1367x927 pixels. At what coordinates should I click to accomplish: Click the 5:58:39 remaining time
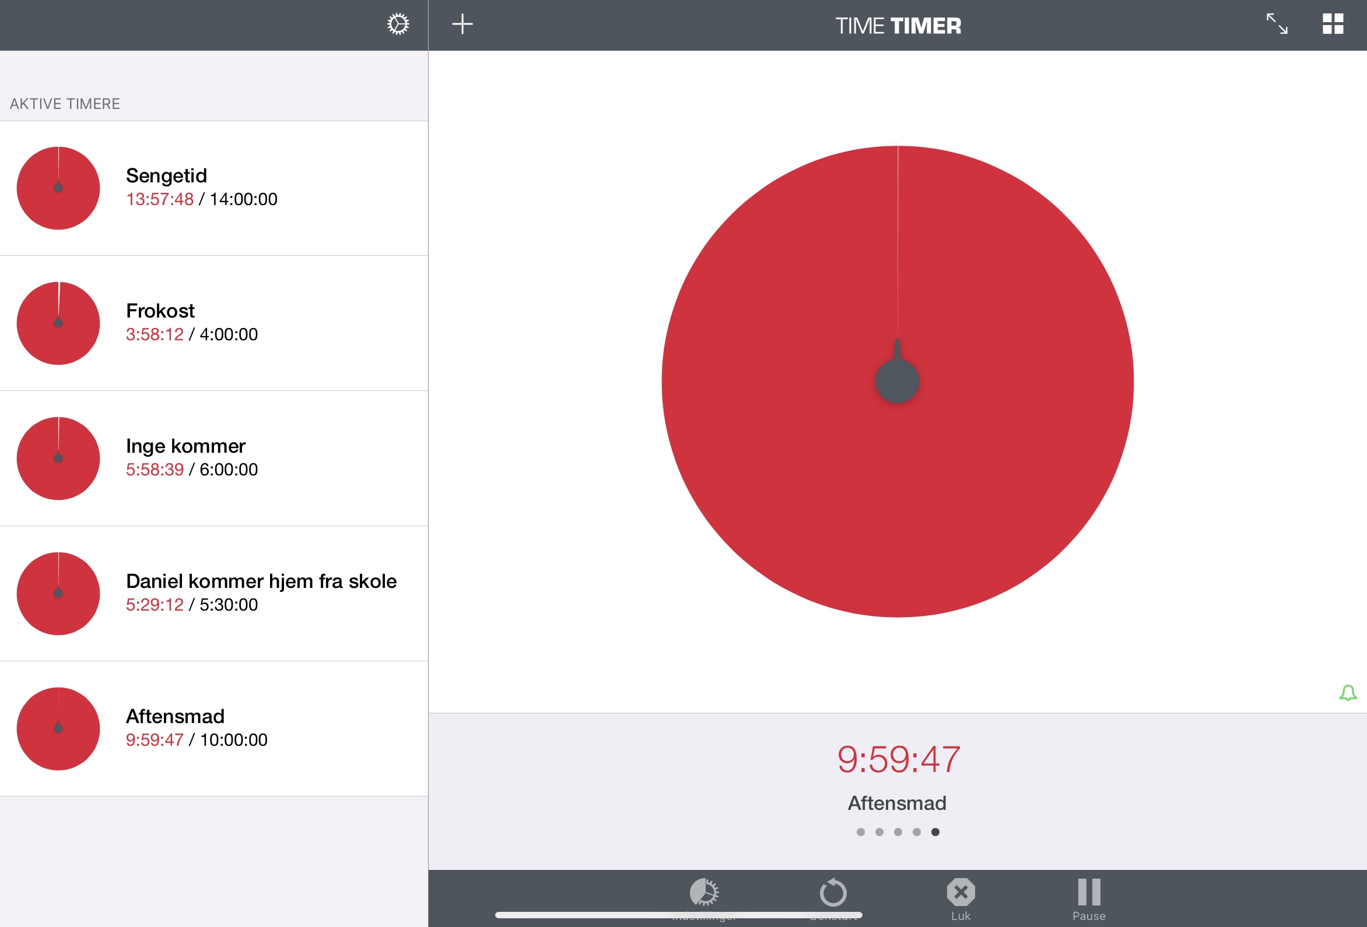(x=155, y=470)
